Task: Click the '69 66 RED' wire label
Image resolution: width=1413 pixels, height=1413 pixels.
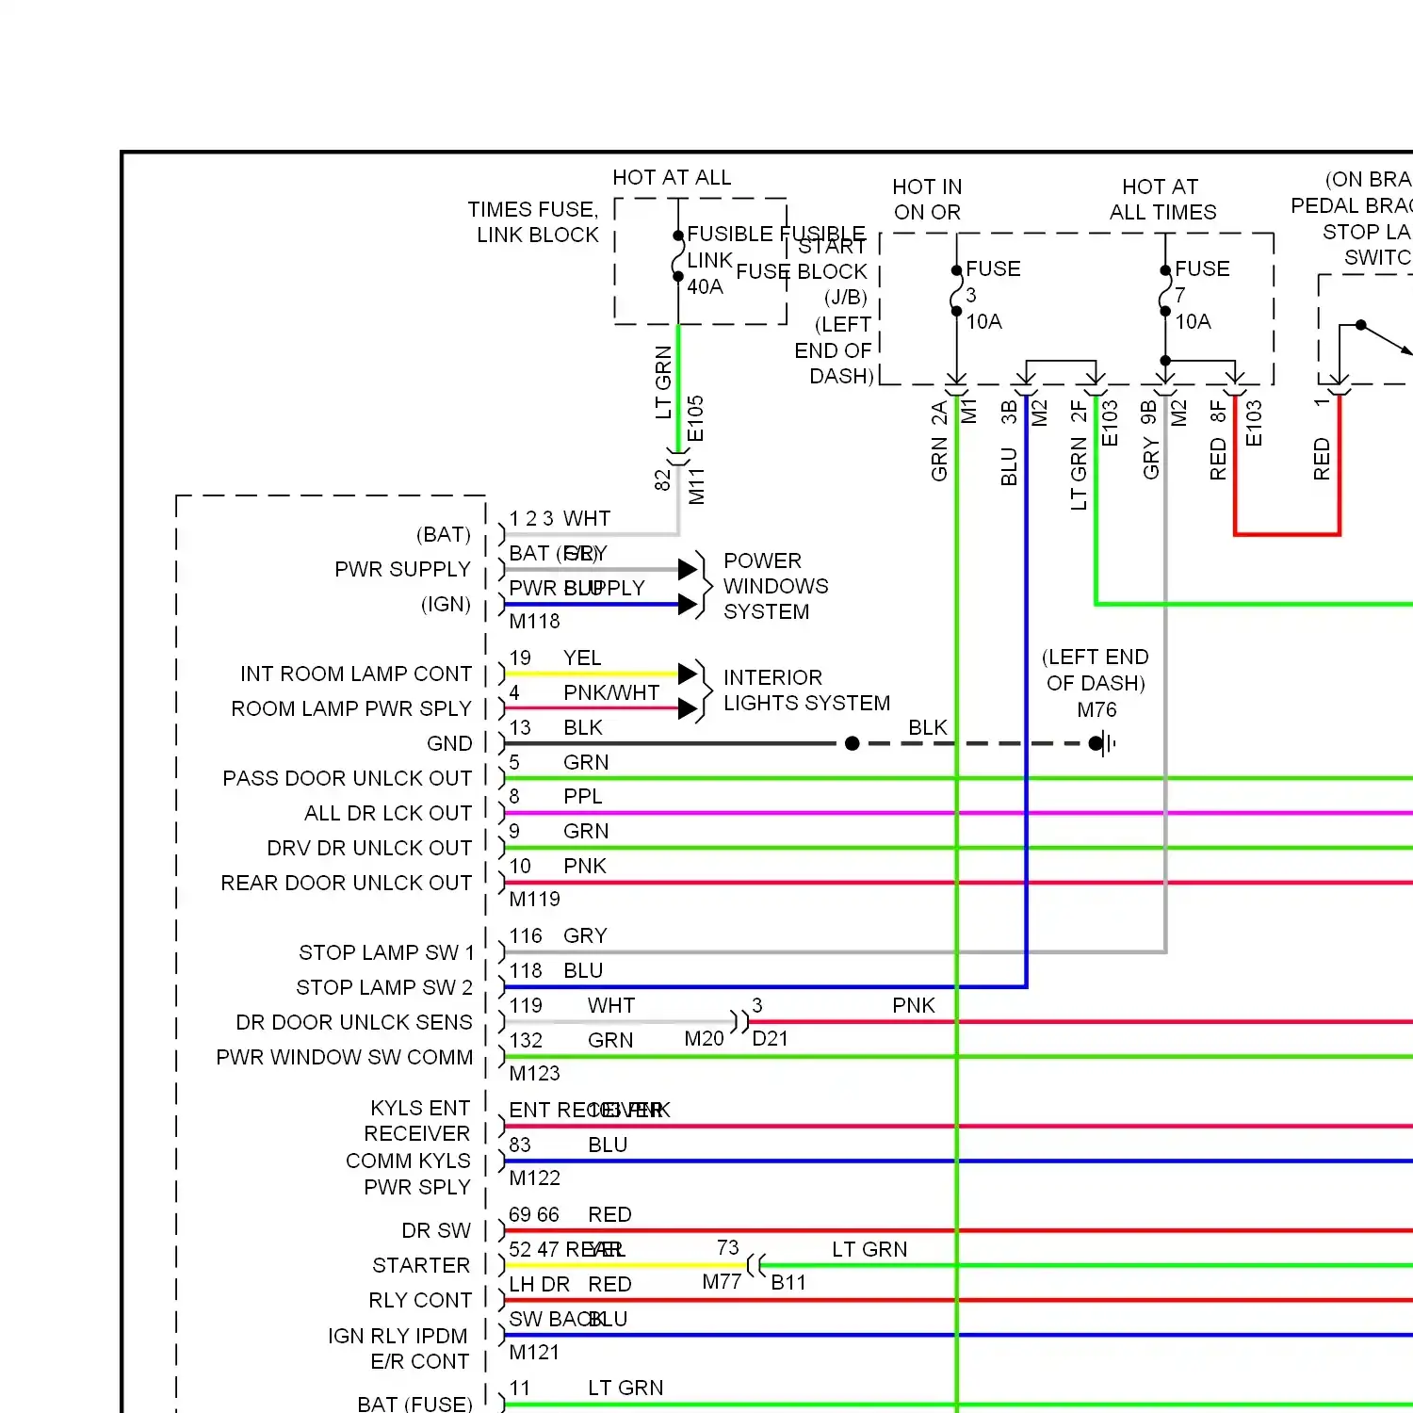Action: [570, 1214]
